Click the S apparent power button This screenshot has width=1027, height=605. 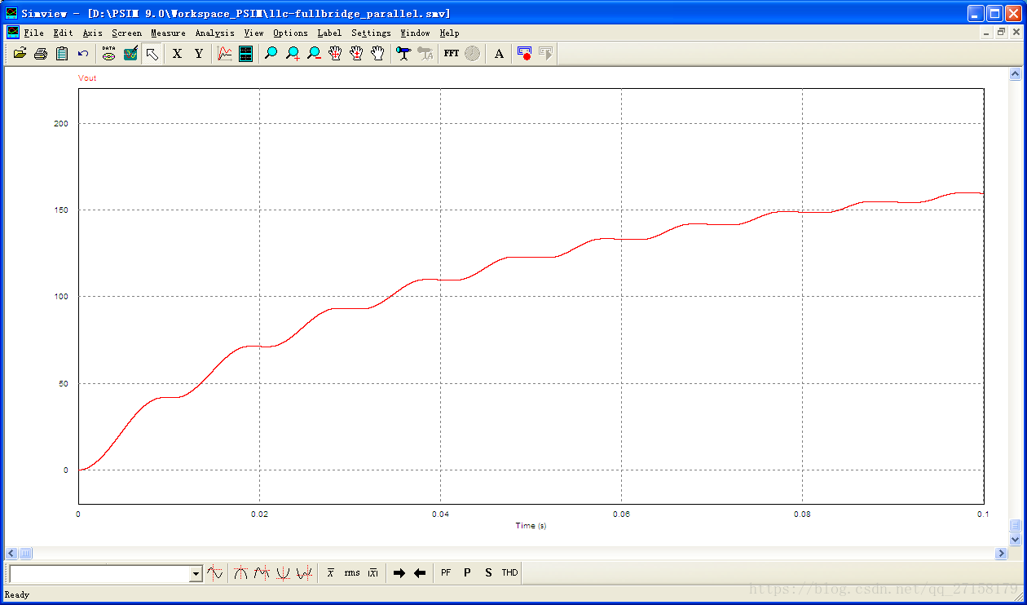[x=488, y=573]
